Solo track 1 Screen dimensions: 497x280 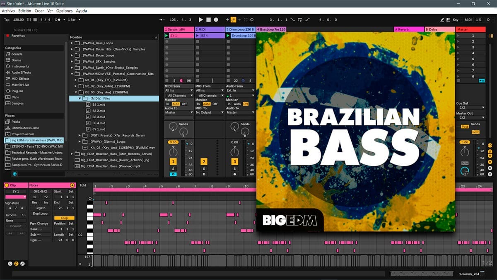point(173,169)
